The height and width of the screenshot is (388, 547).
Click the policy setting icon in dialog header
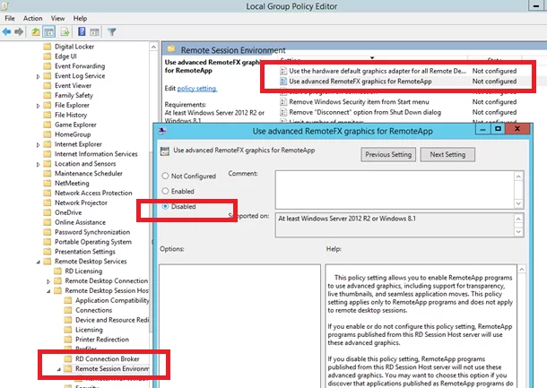(x=165, y=151)
